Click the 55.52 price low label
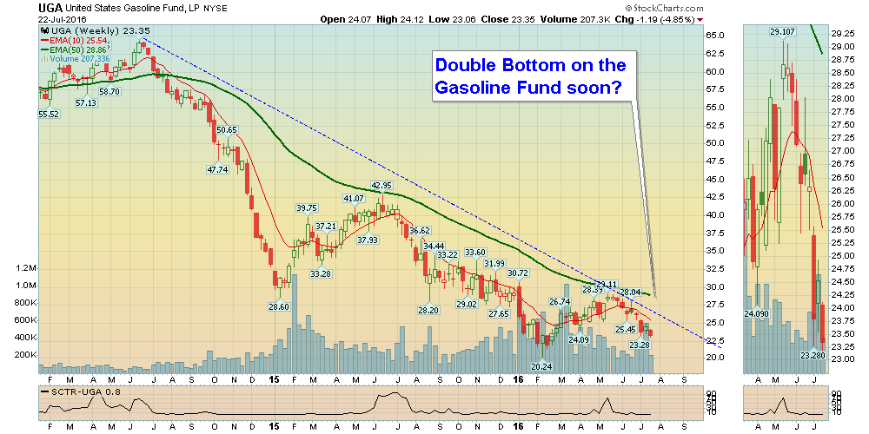869x434 pixels. tap(49, 114)
